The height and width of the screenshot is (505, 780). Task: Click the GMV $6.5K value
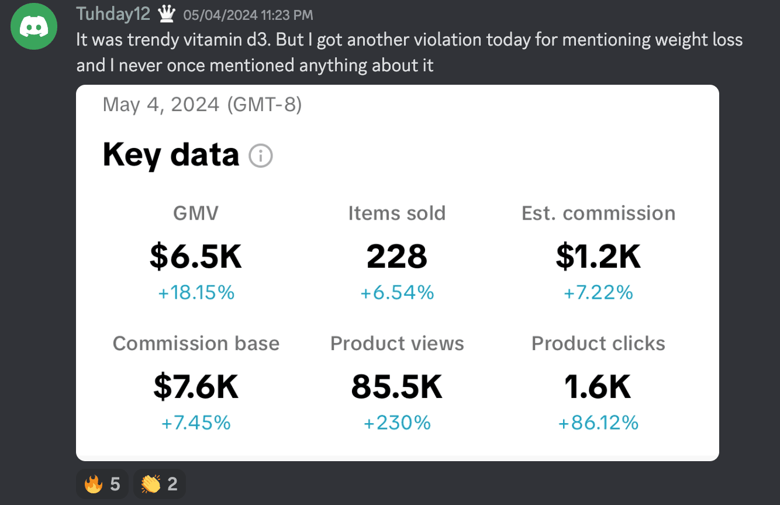(196, 257)
